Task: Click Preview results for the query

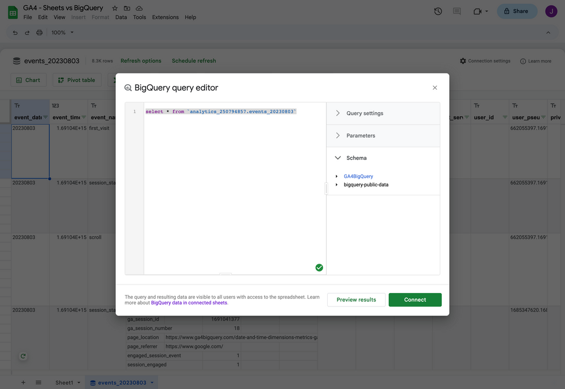Action: point(356,300)
